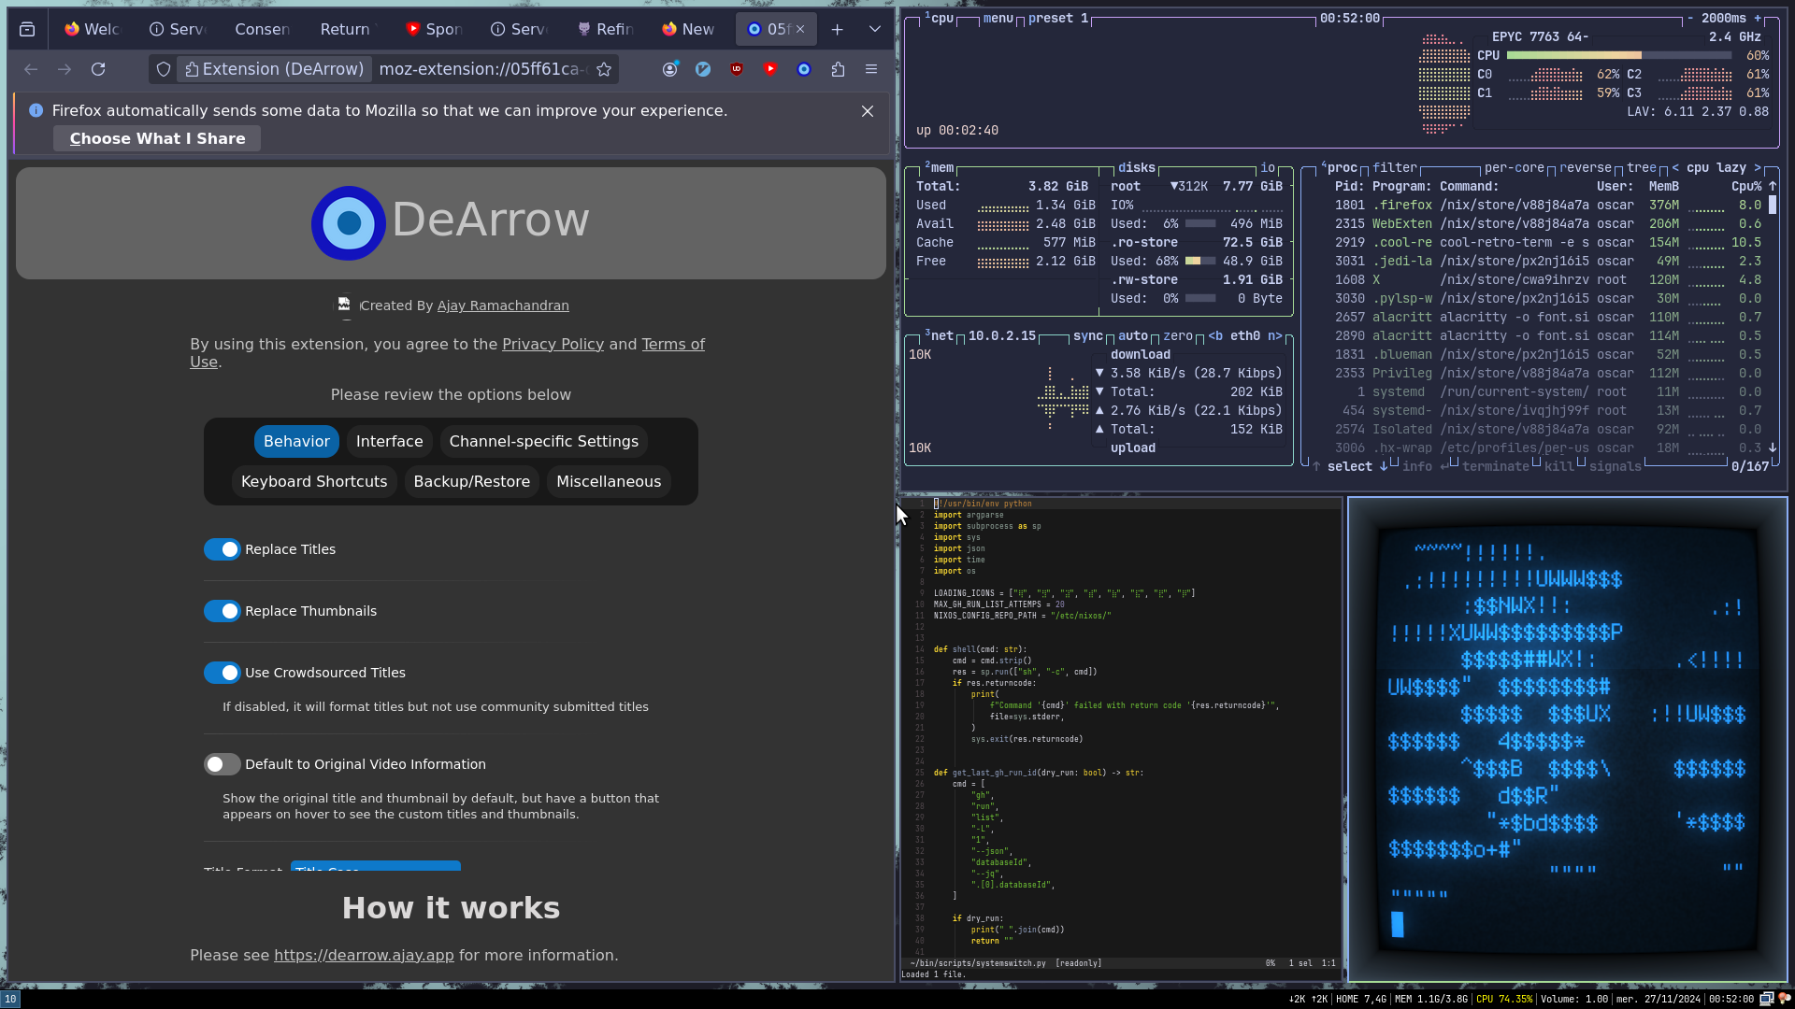The width and height of the screenshot is (1795, 1009).
Task: Reload the DeArrow extension page
Action: click(98, 69)
